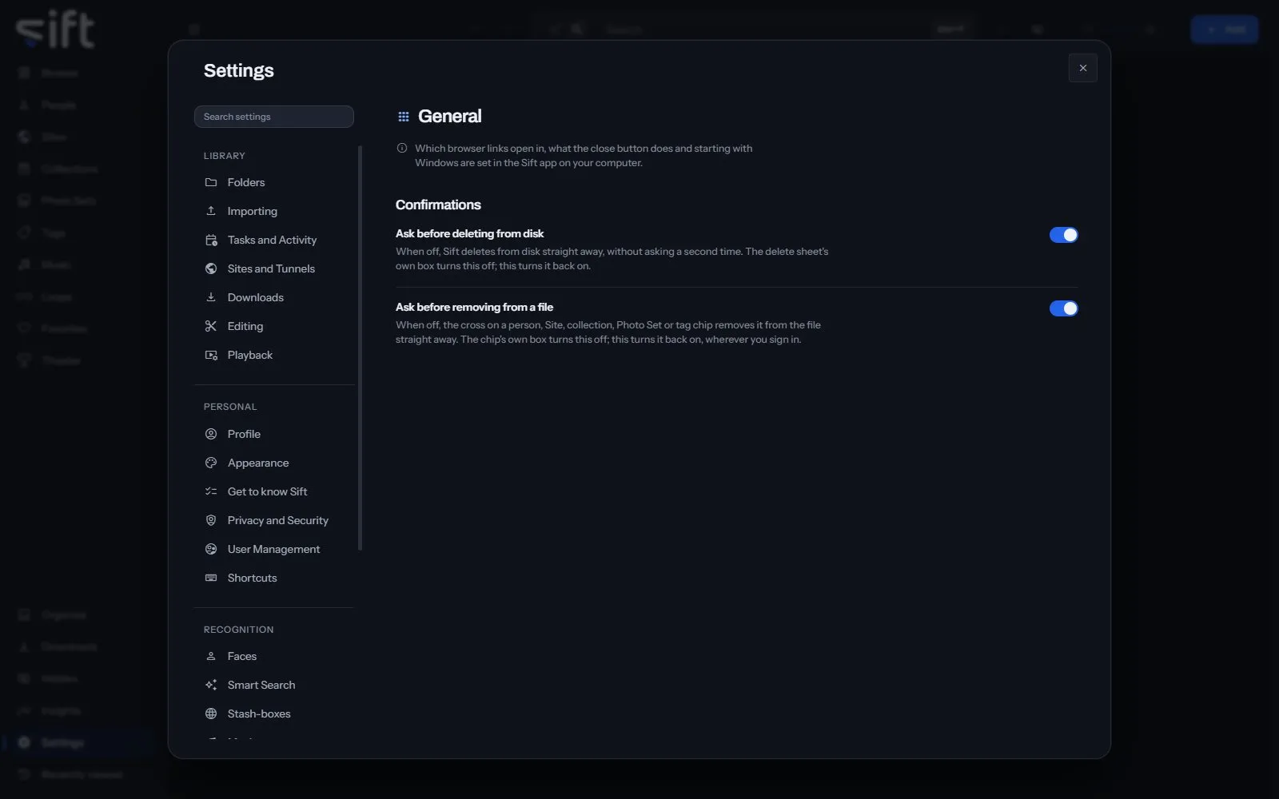This screenshot has width=1279, height=799.
Task: Click the Settings dialog title
Action: (239, 70)
